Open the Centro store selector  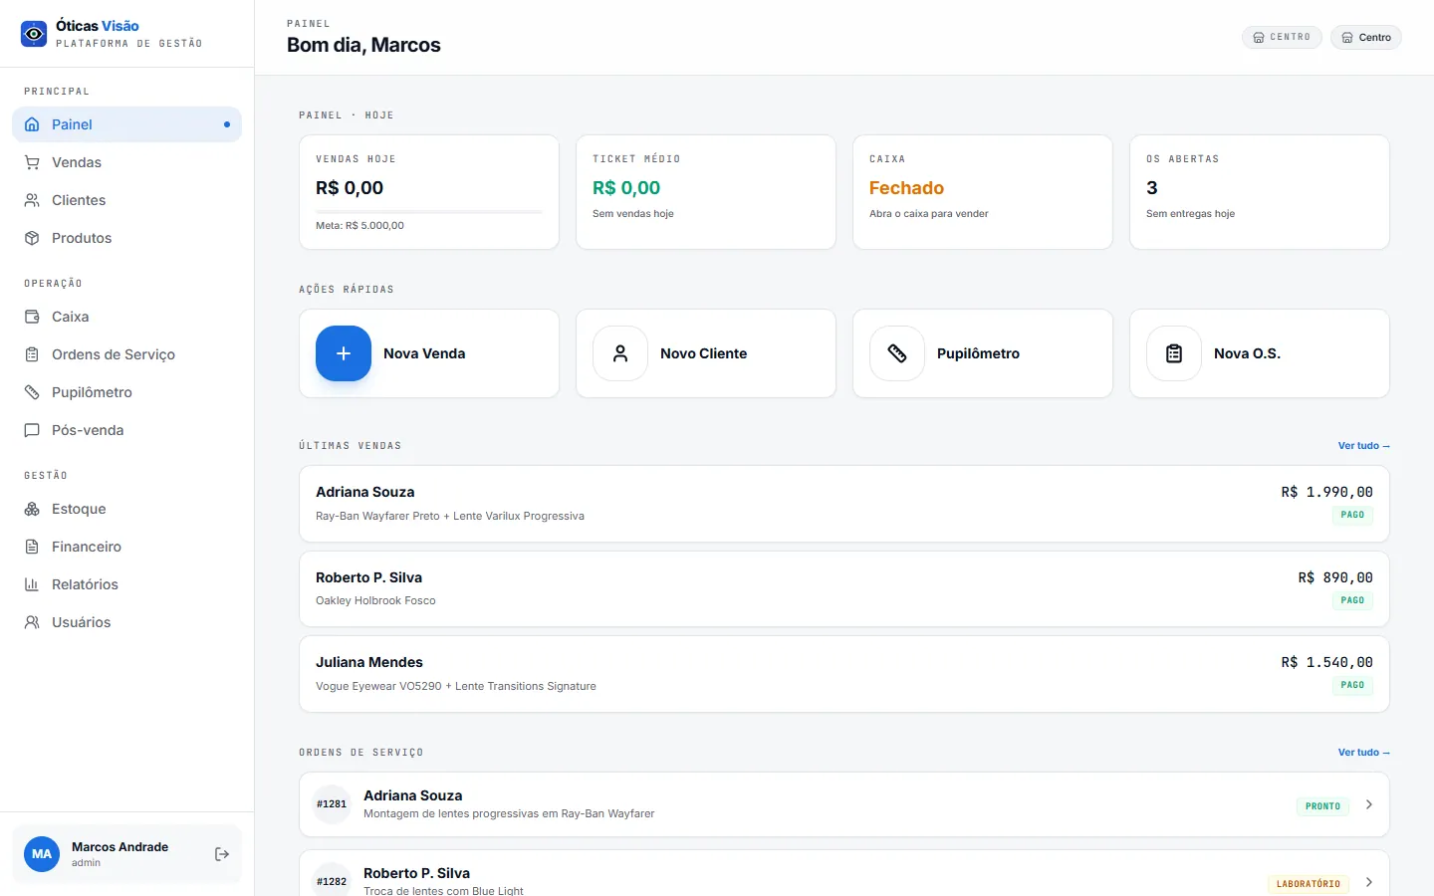pos(1366,38)
